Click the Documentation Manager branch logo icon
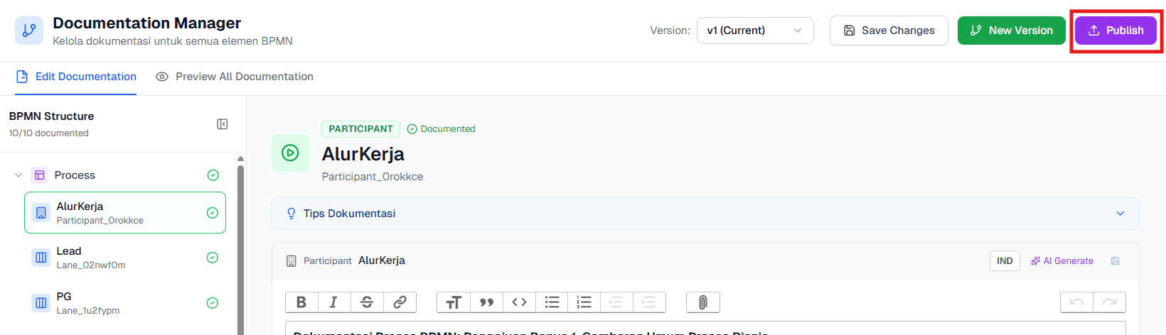Viewport: 1166px width, 335px height. click(29, 31)
